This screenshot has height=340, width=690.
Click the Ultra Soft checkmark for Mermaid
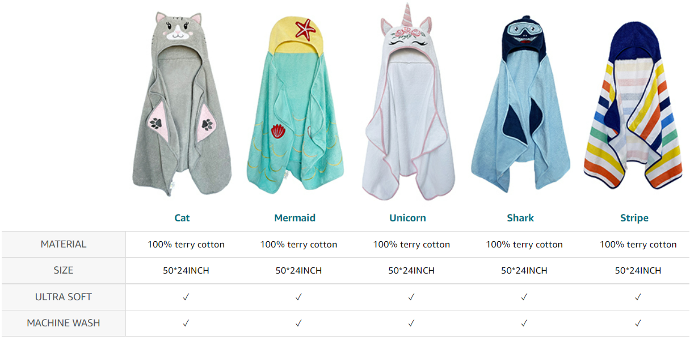[x=298, y=297]
